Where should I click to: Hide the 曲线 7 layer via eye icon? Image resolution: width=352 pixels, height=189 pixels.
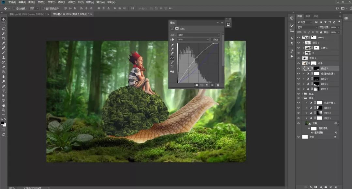tap(298, 69)
